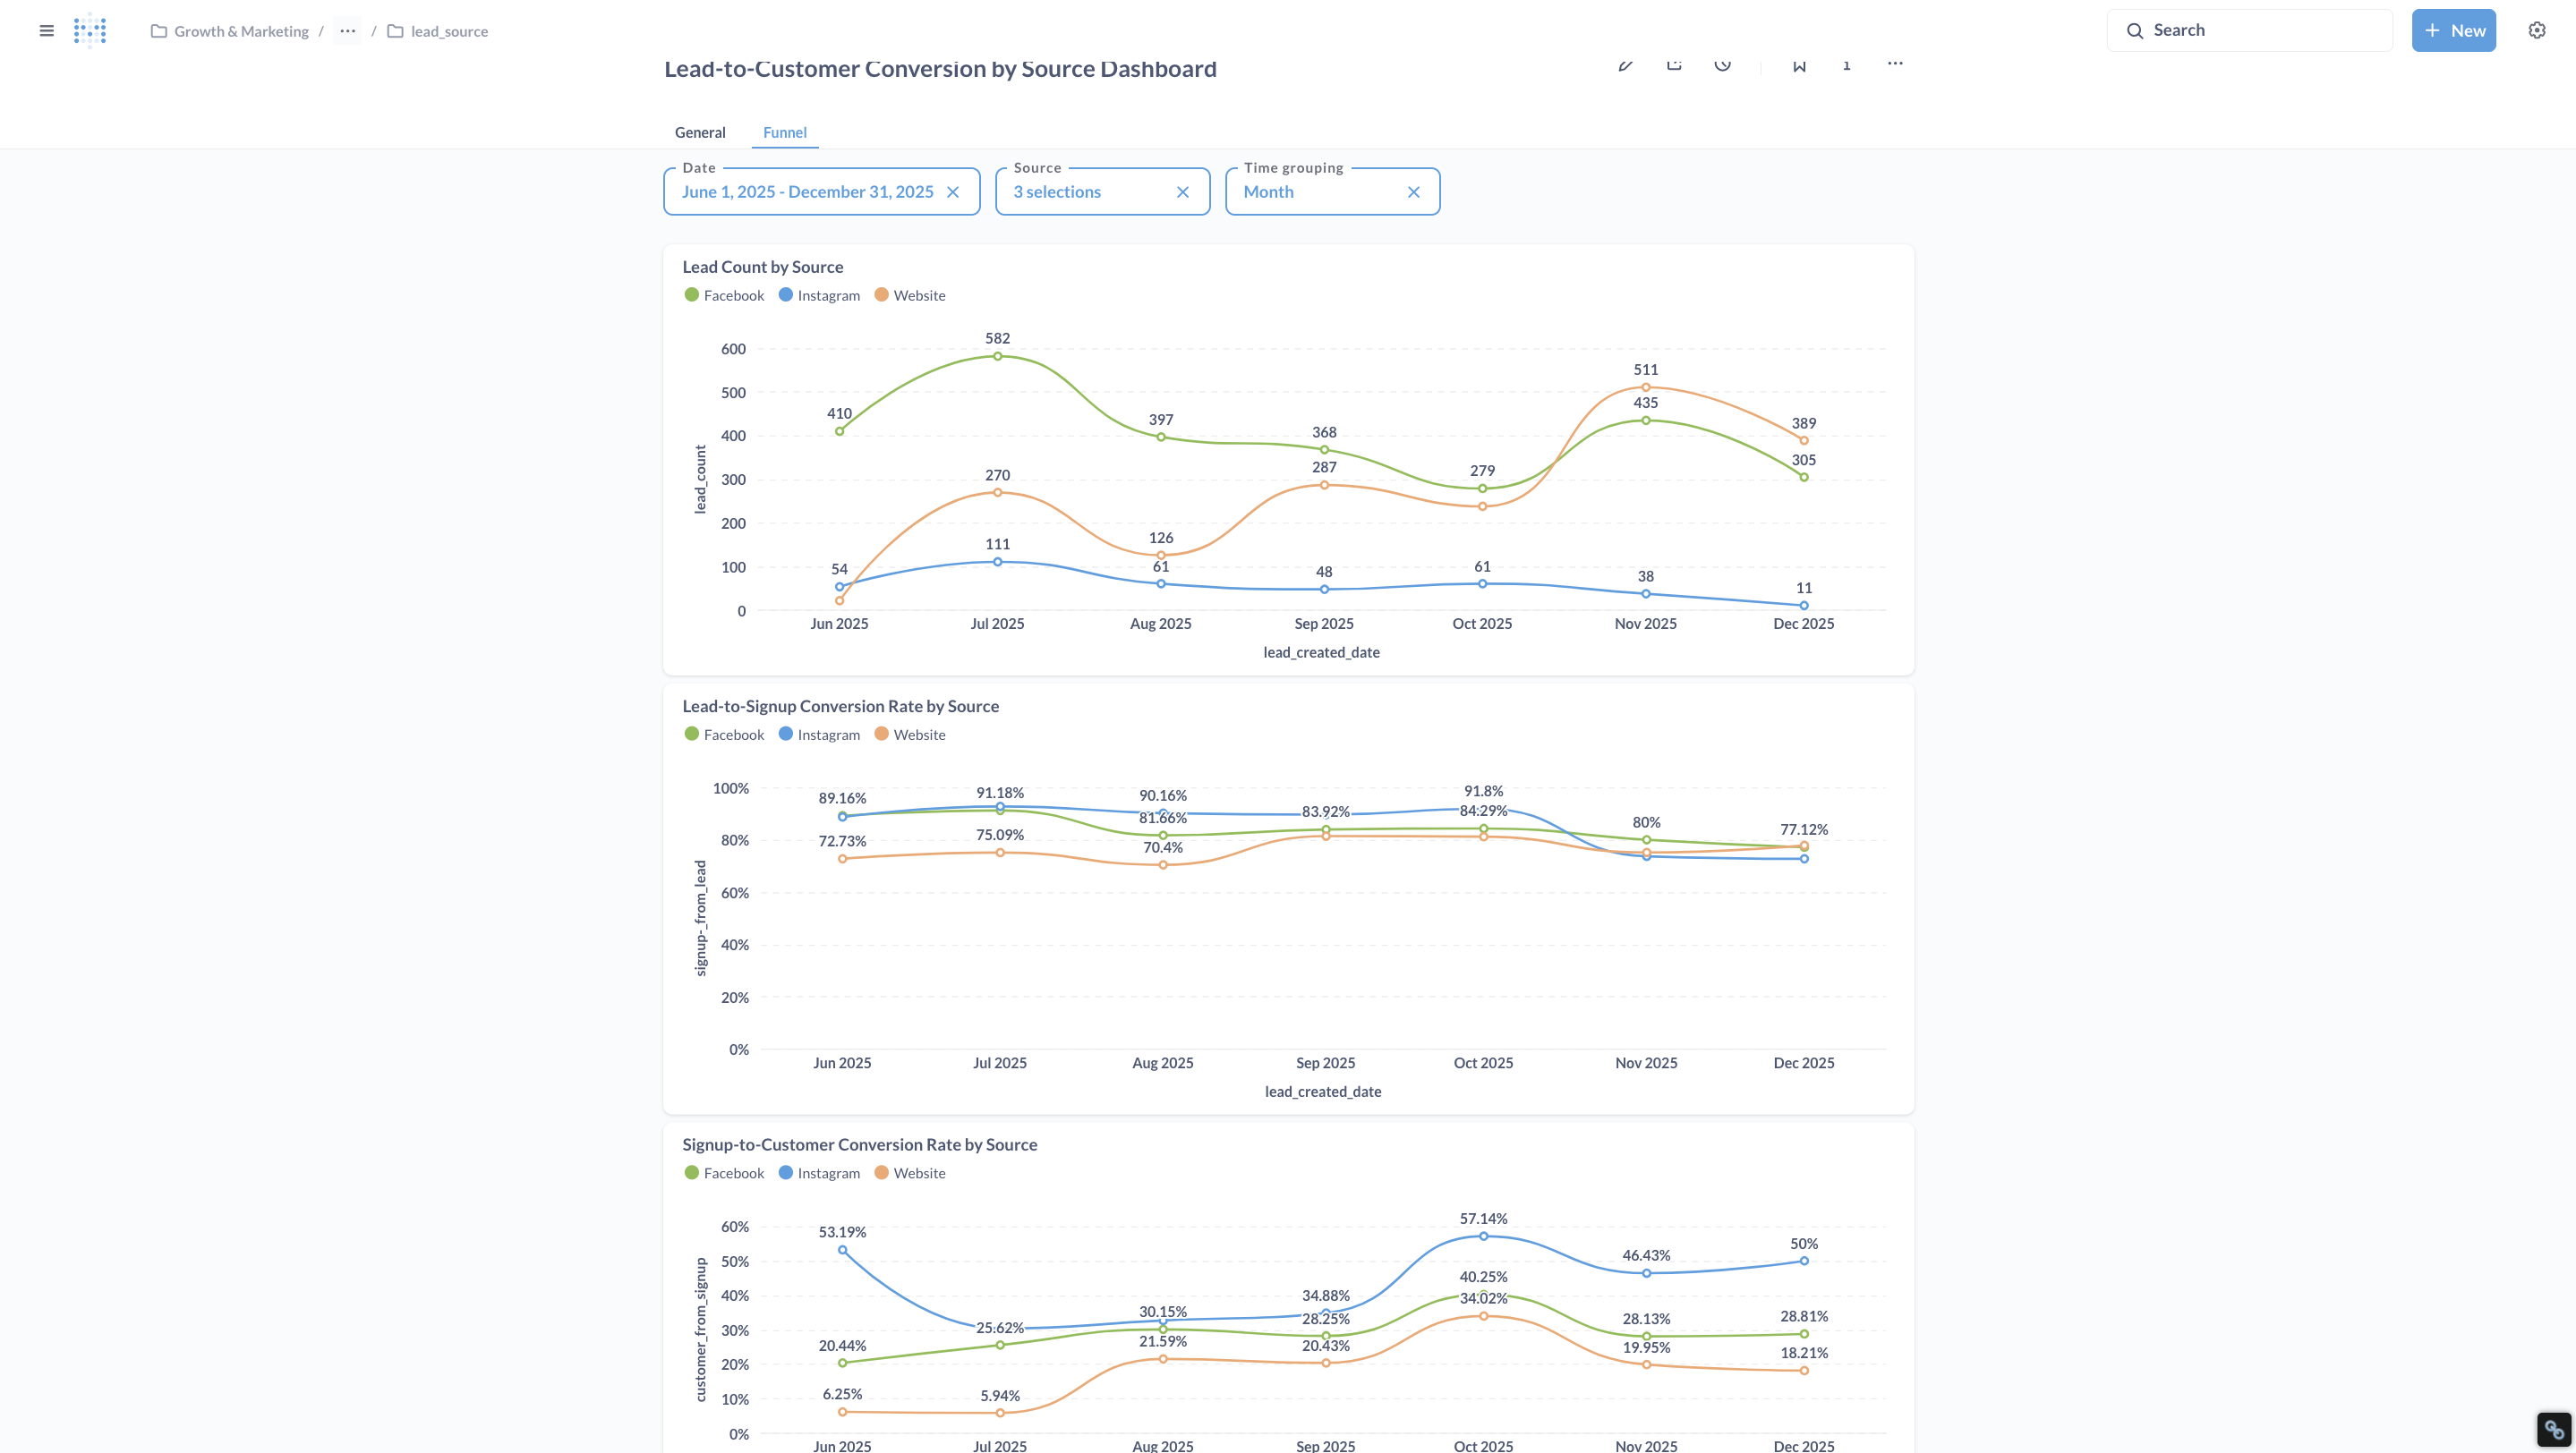Hide the Instagram line in Lead-to-Signup chart
The height and width of the screenshot is (1453, 2576).
[819, 735]
